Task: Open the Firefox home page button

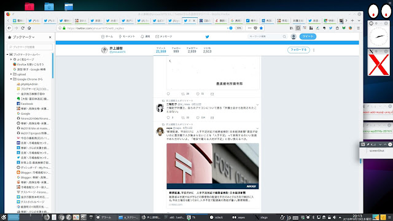Action: point(29,28)
